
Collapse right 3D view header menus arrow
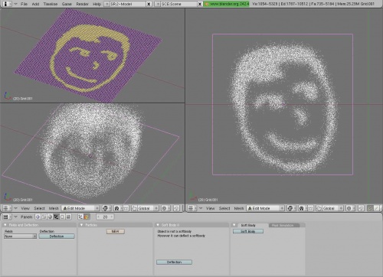click(201, 208)
